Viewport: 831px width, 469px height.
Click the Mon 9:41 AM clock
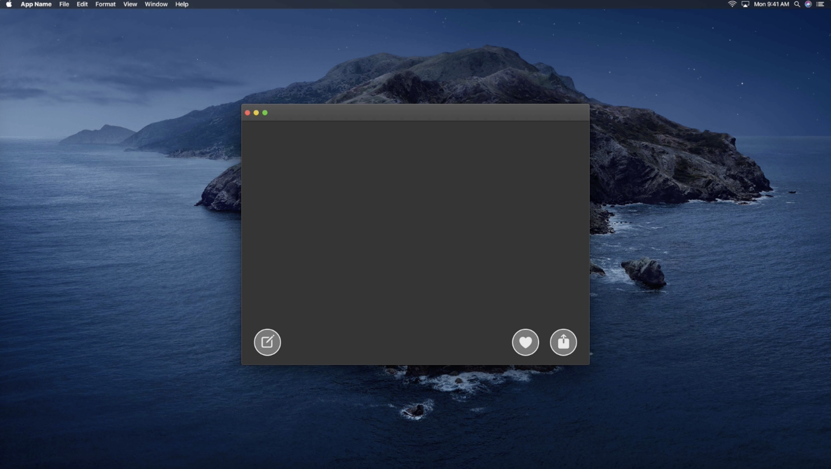[771, 4]
